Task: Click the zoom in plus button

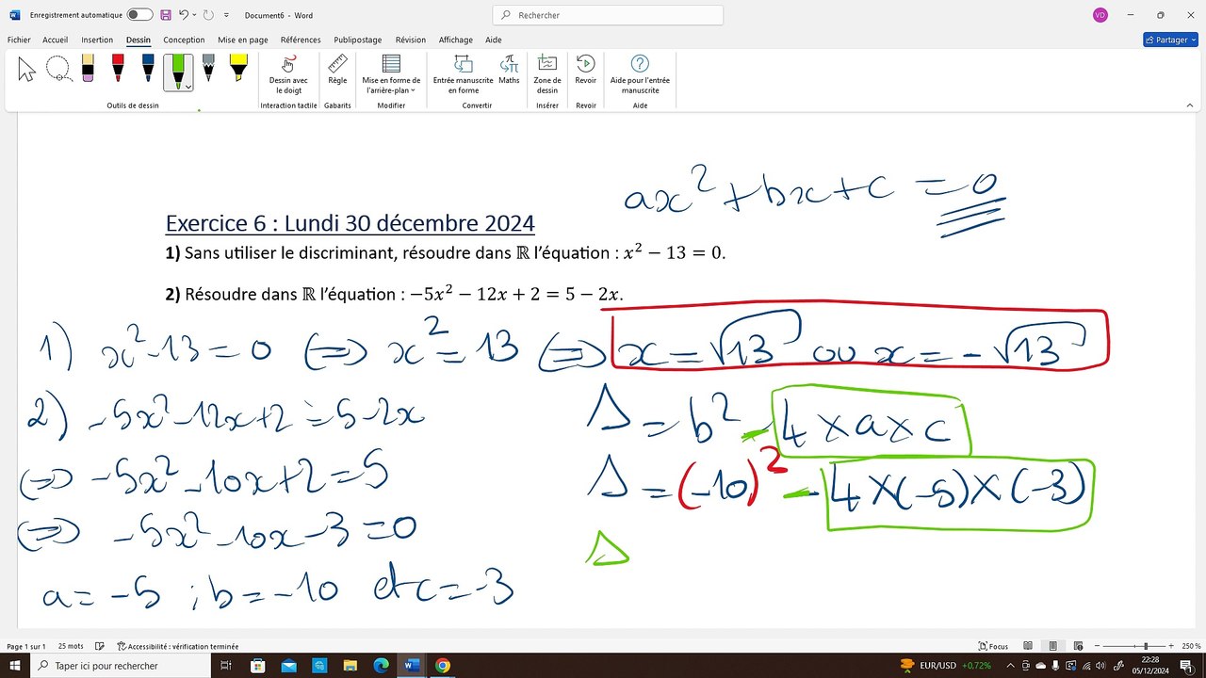Action: pyautogui.click(x=1172, y=647)
